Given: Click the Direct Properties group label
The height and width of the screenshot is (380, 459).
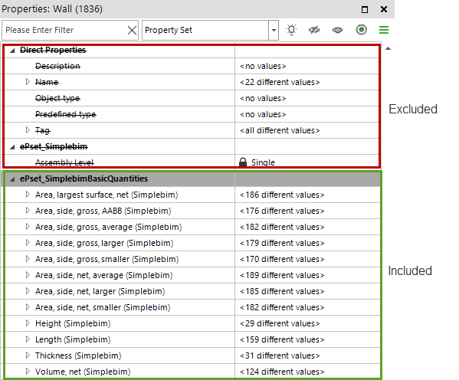Looking at the screenshot, I should (53, 51).
